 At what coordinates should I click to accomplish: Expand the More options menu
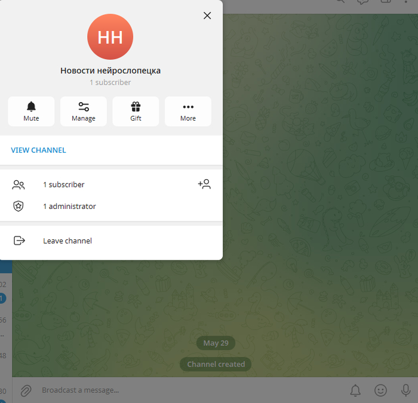188,112
